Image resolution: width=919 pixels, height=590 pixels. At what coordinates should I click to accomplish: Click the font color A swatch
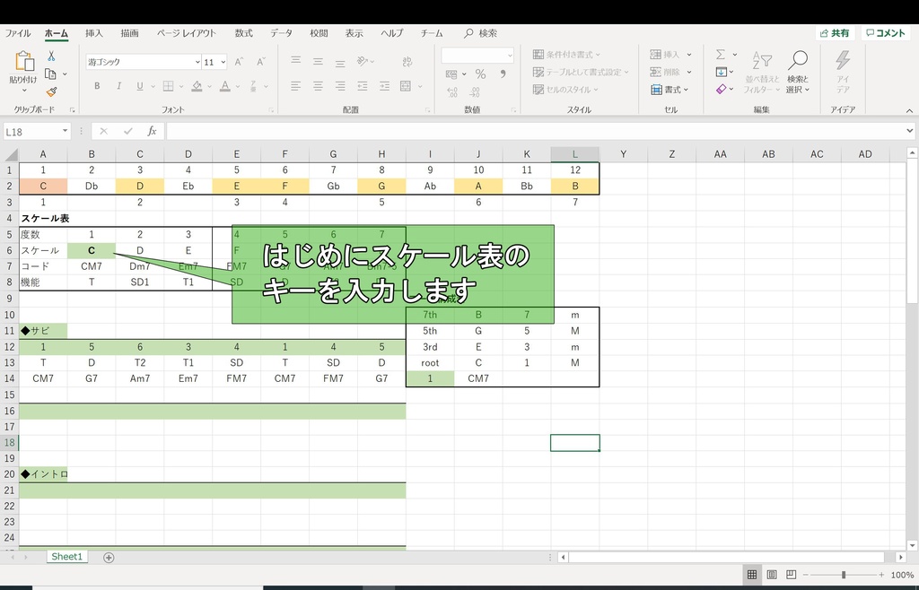click(225, 86)
